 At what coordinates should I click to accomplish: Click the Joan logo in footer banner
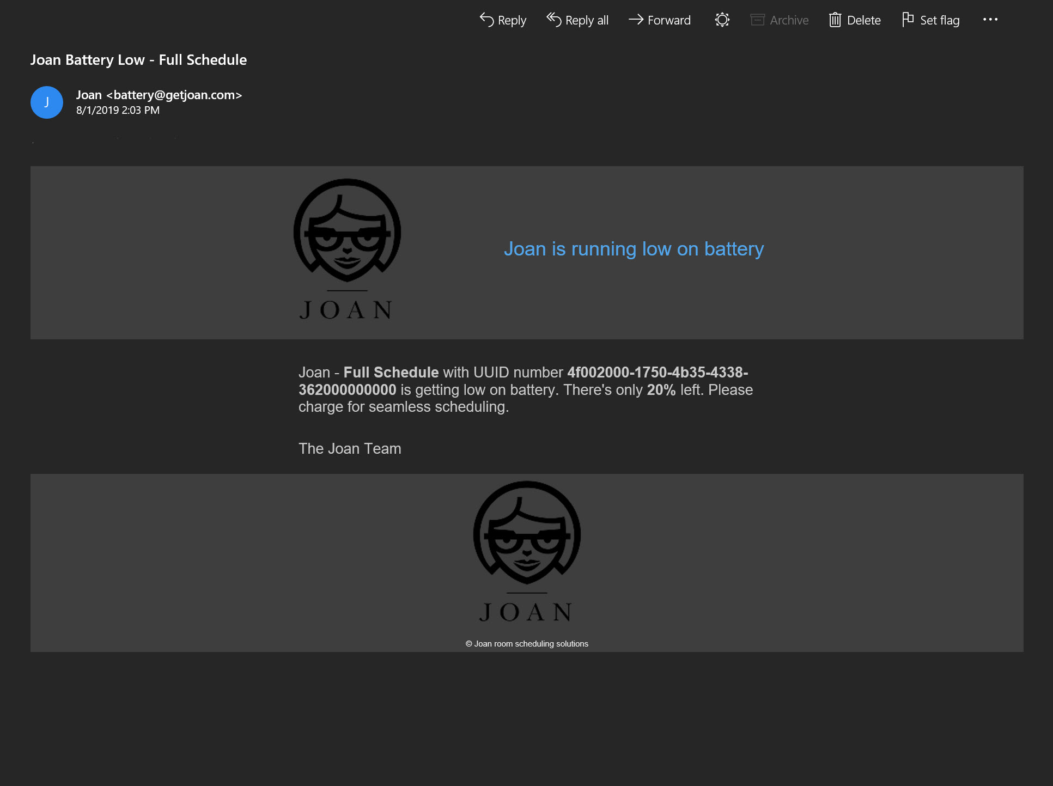point(527,551)
